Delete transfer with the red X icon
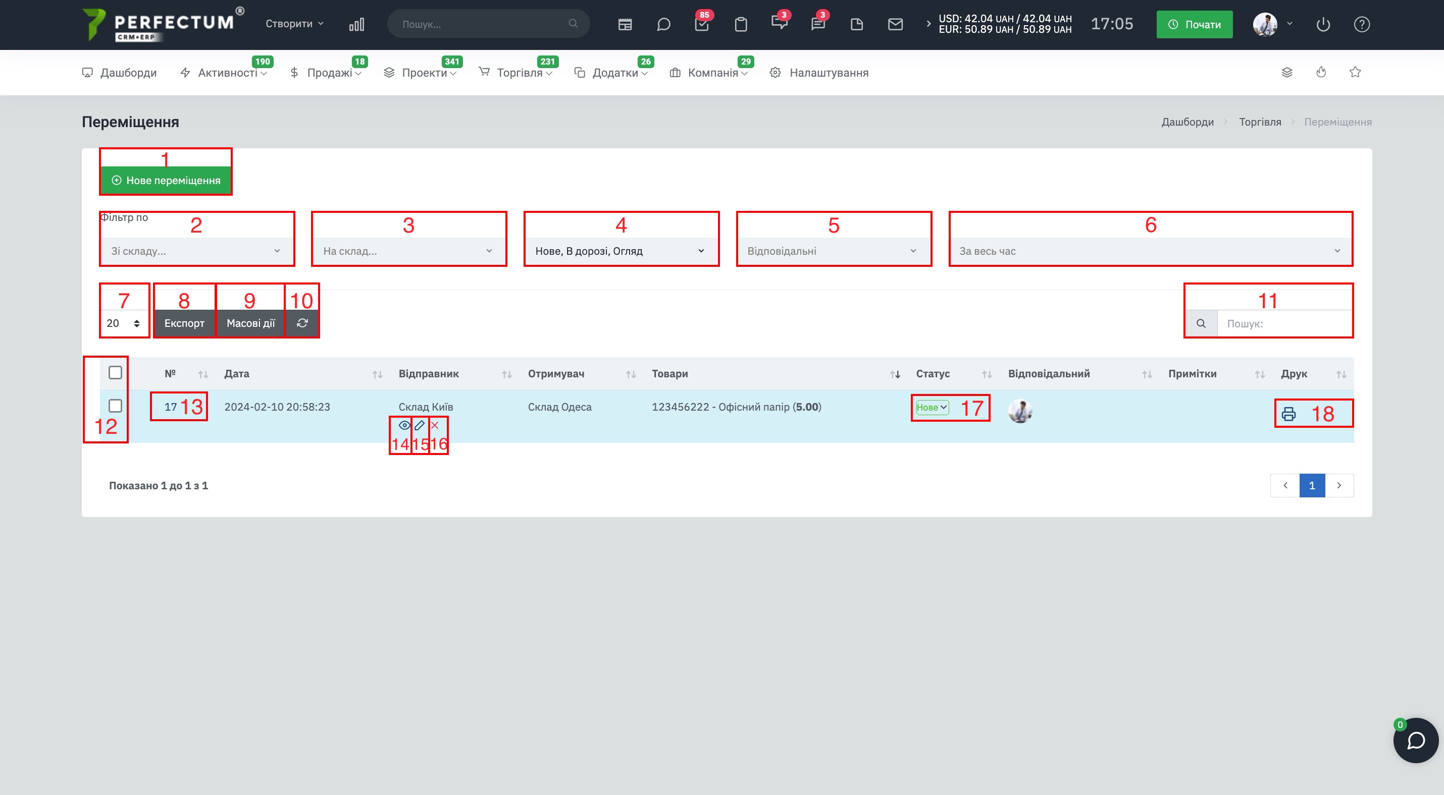Screen dimensions: 1444x795 tap(434, 425)
